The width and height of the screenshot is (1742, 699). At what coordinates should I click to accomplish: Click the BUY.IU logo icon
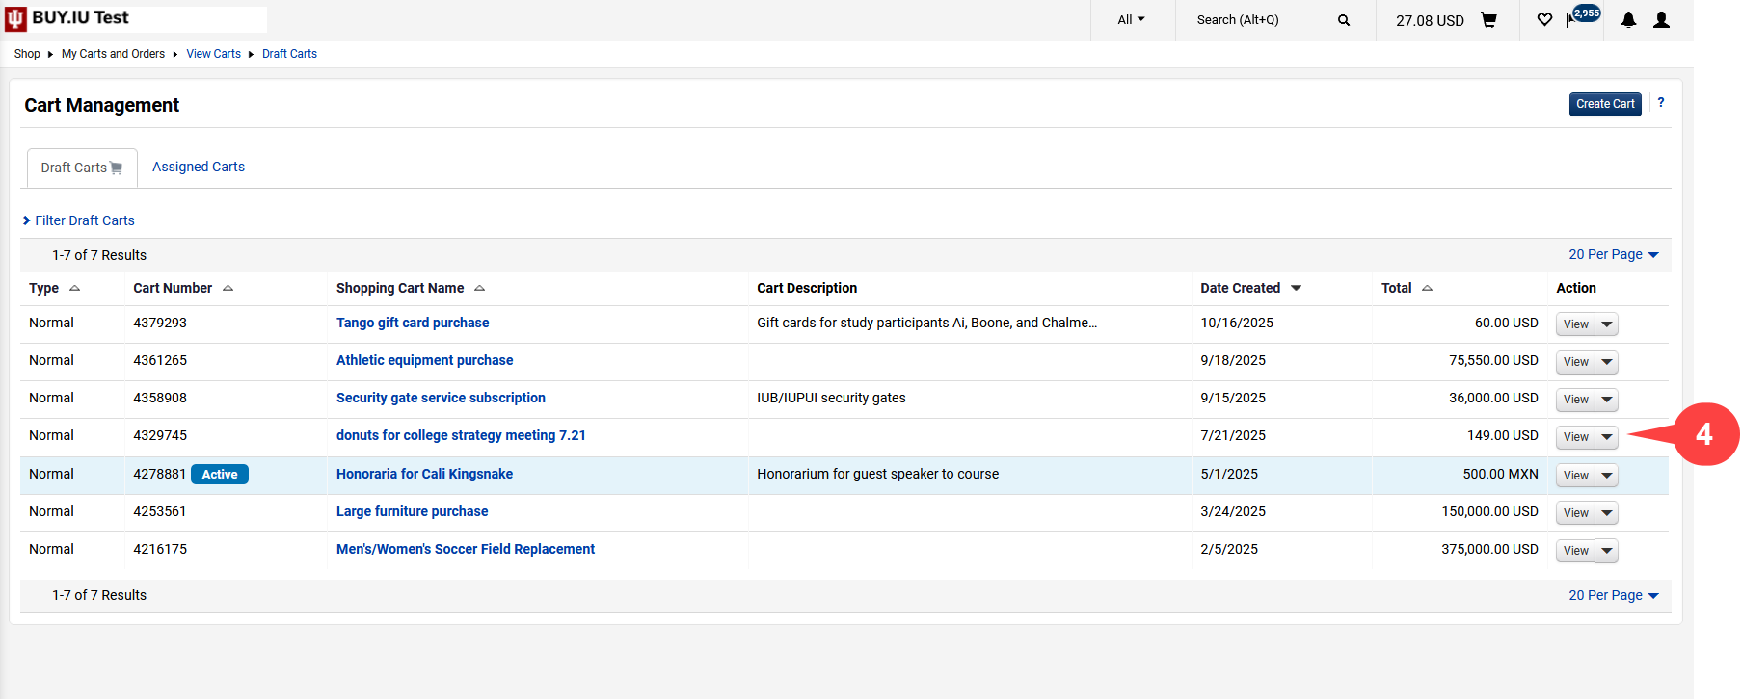(15, 19)
